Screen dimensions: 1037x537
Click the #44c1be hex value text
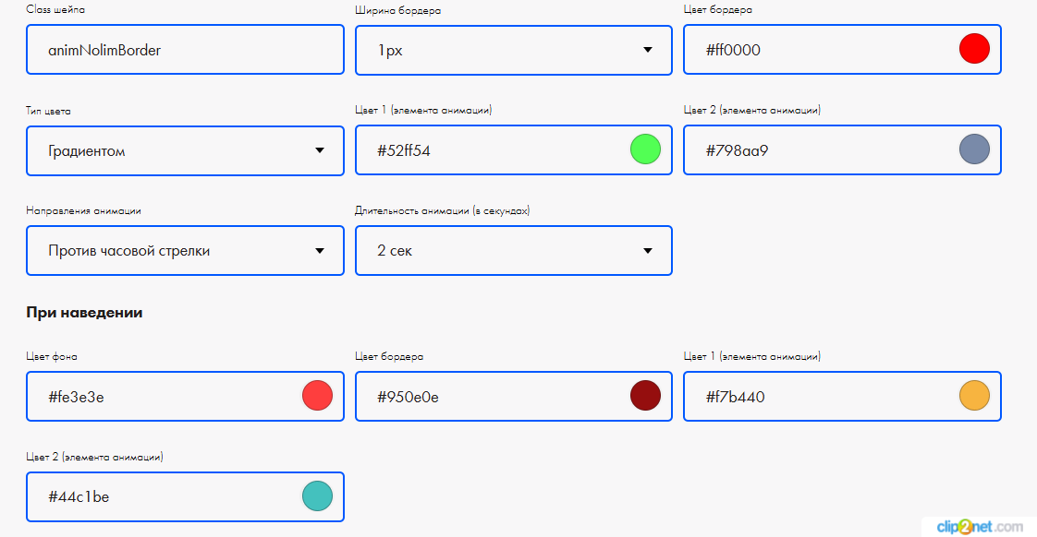pyautogui.click(x=79, y=497)
